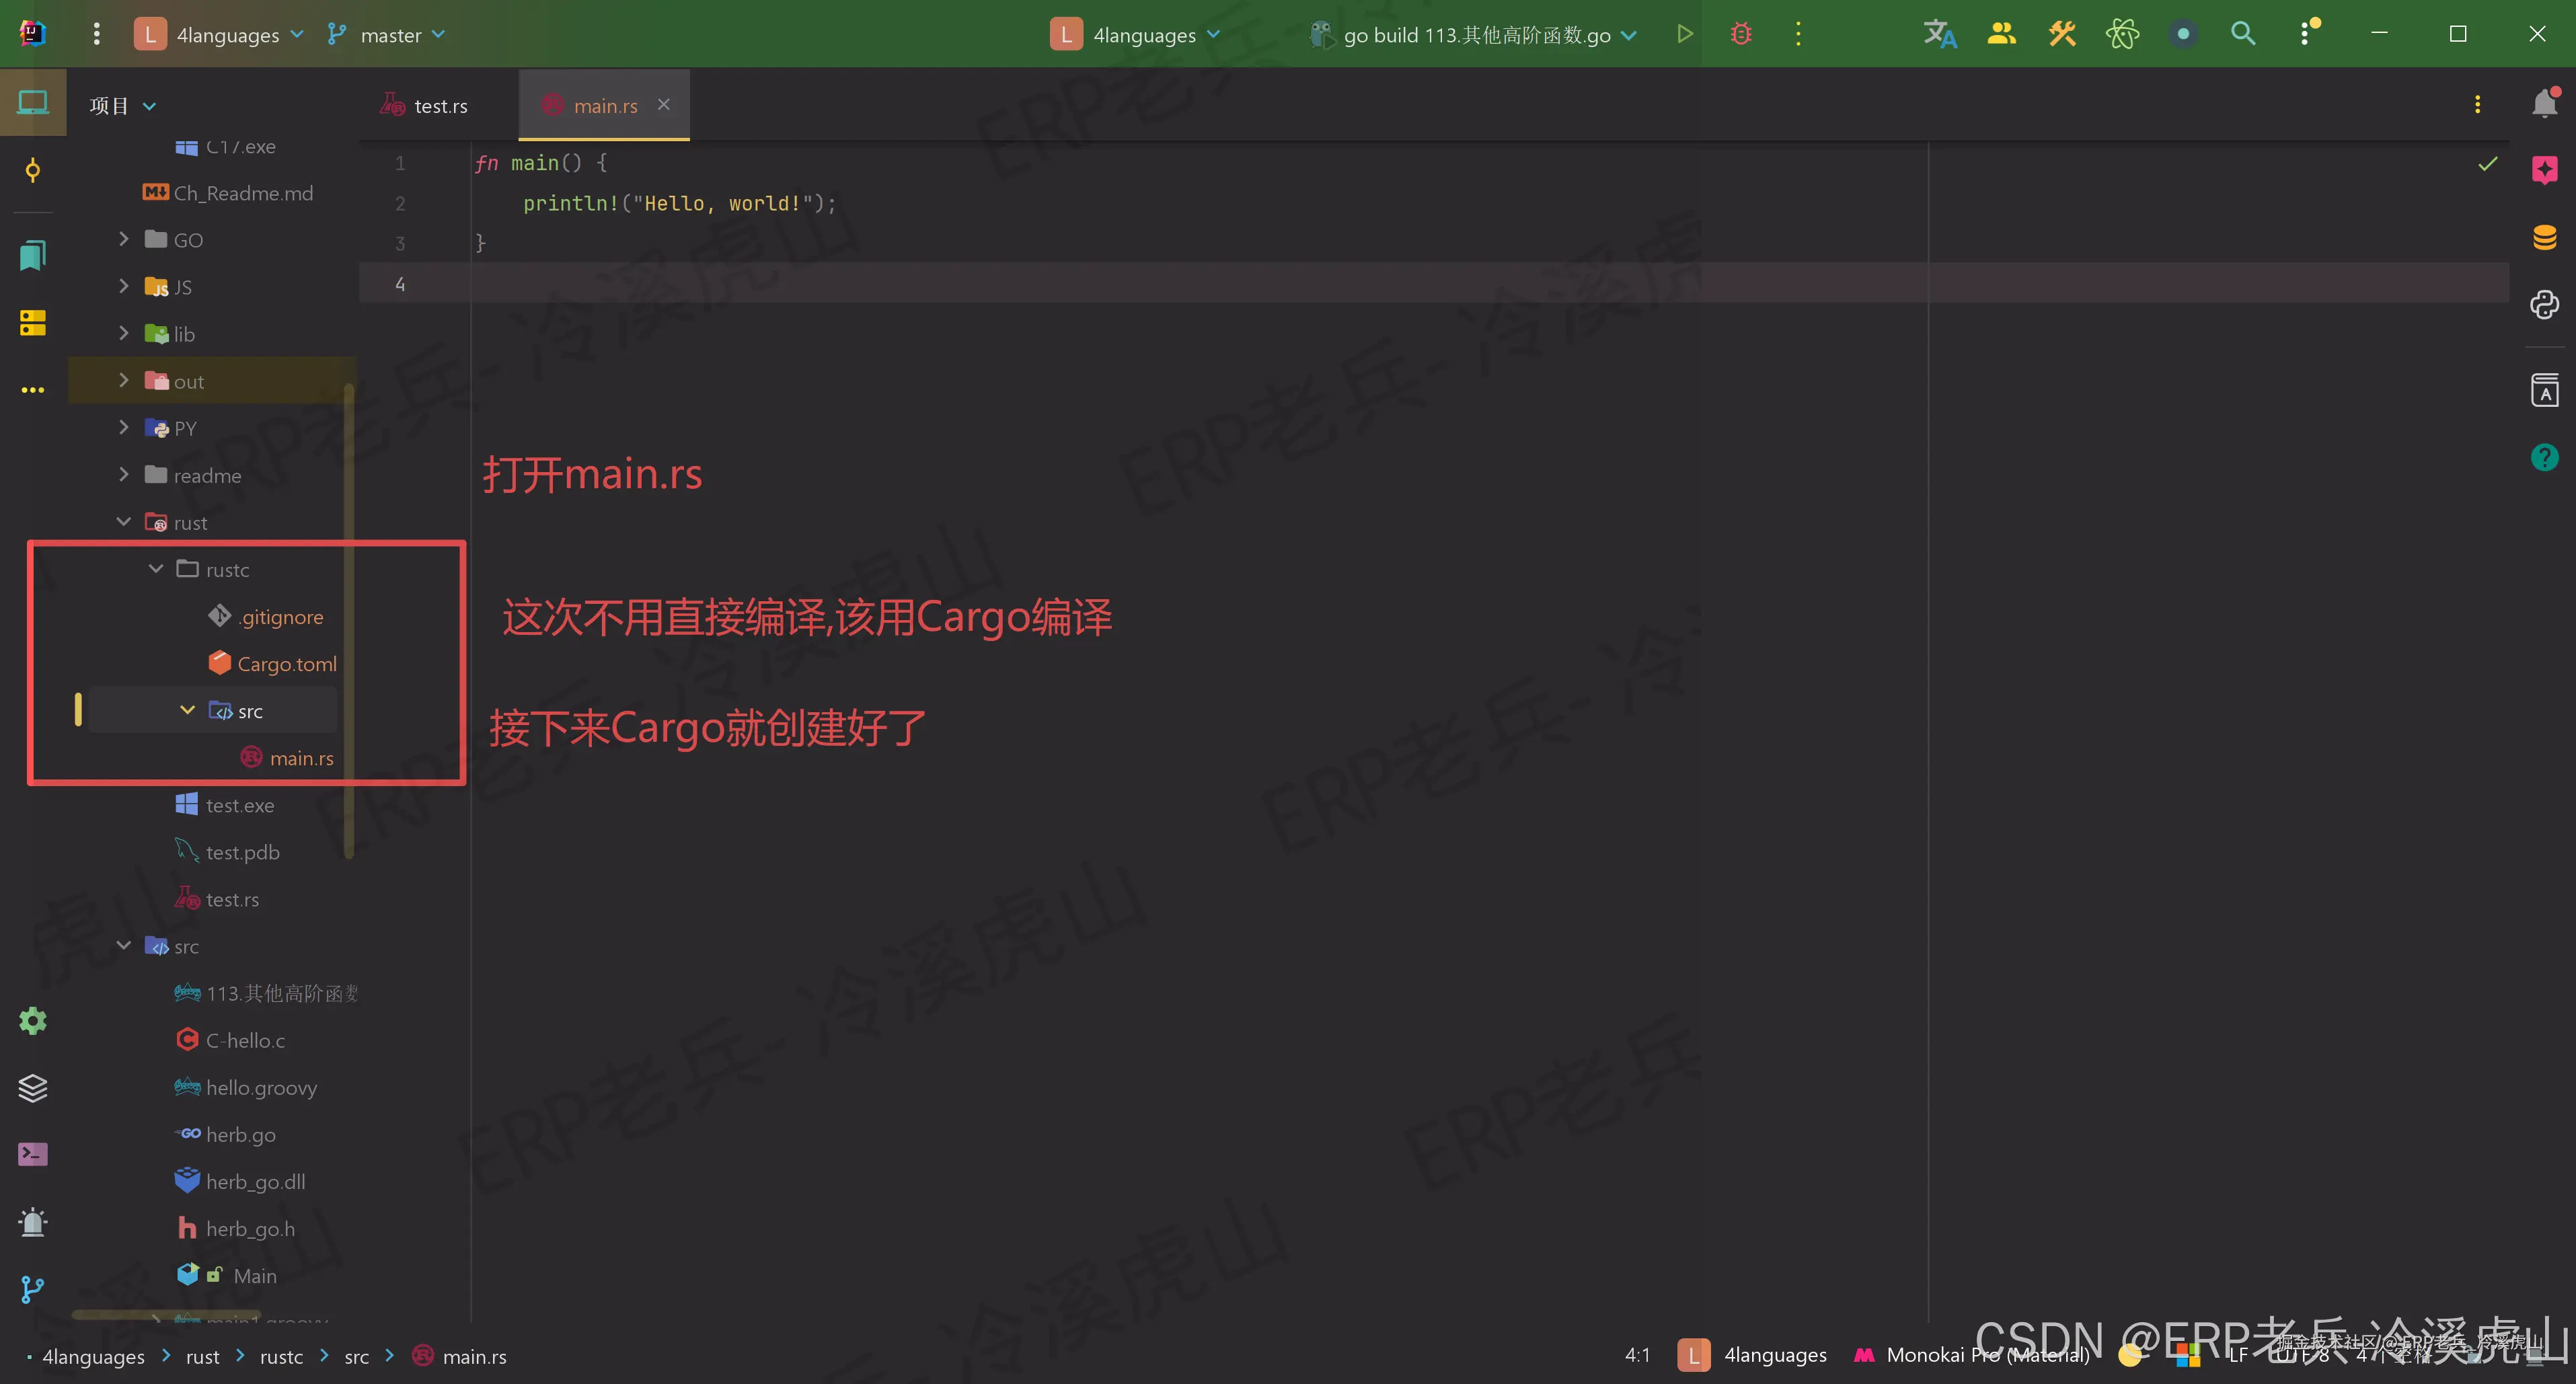This screenshot has width=2576, height=1384.
Task: Open the Translate tool icon
Action: 1939,34
